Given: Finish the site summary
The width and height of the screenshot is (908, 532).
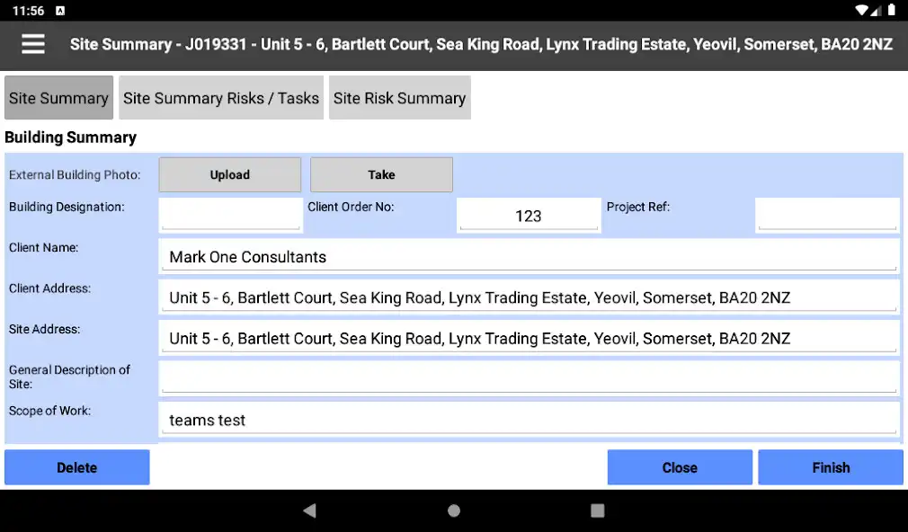Looking at the screenshot, I should [831, 467].
